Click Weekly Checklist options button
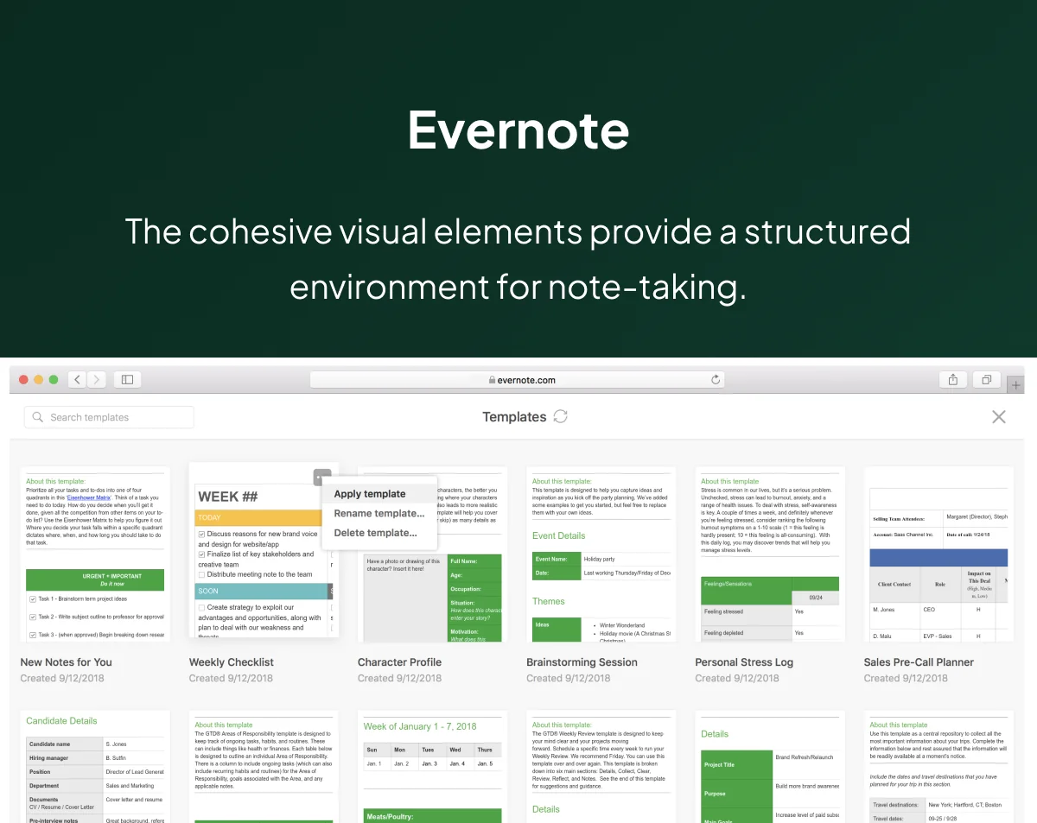The width and height of the screenshot is (1037, 823). point(322,477)
